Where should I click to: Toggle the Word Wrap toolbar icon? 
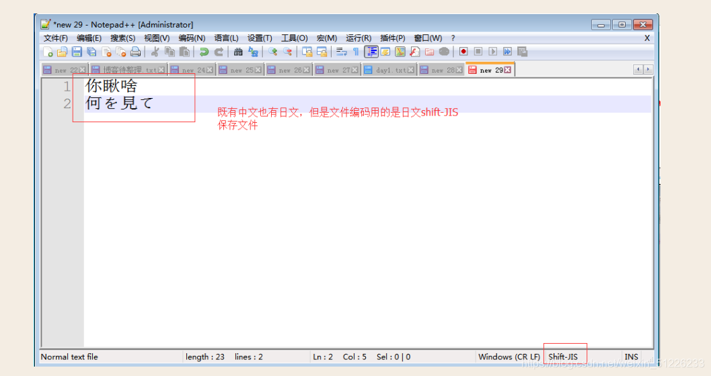[342, 52]
